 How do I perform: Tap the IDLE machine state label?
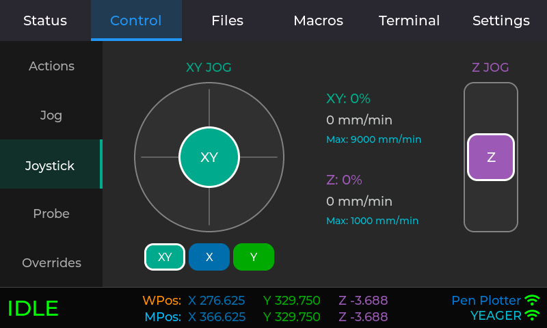point(33,308)
